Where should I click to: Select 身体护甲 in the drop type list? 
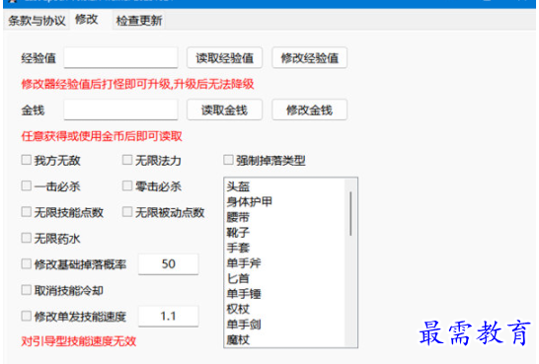[x=284, y=201]
